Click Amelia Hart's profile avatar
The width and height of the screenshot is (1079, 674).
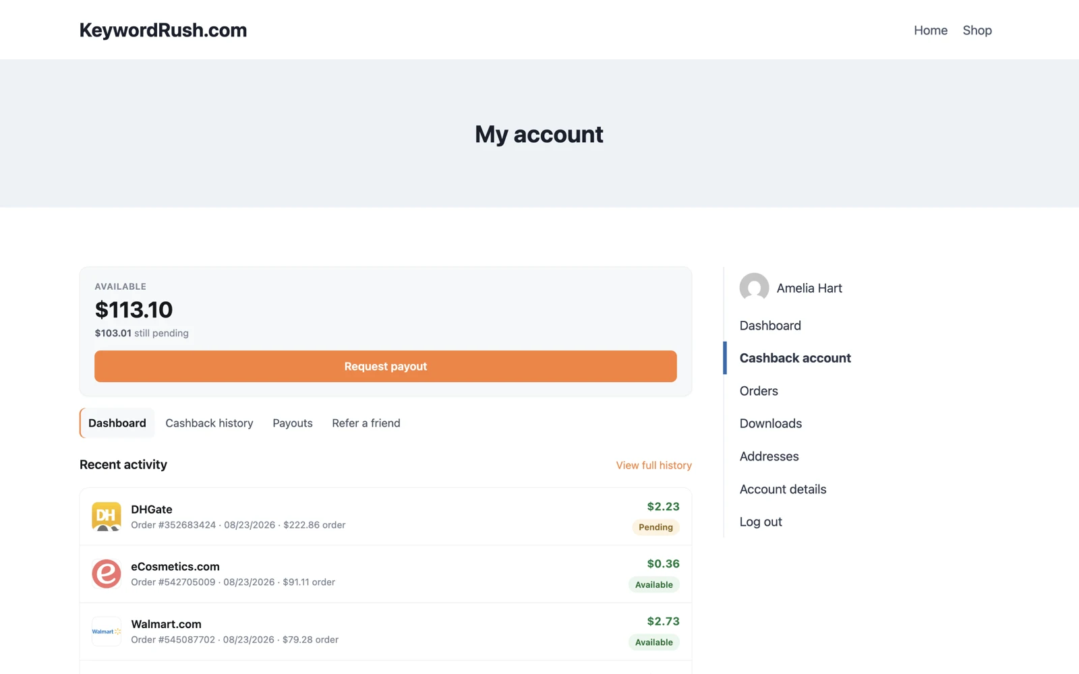click(x=754, y=288)
